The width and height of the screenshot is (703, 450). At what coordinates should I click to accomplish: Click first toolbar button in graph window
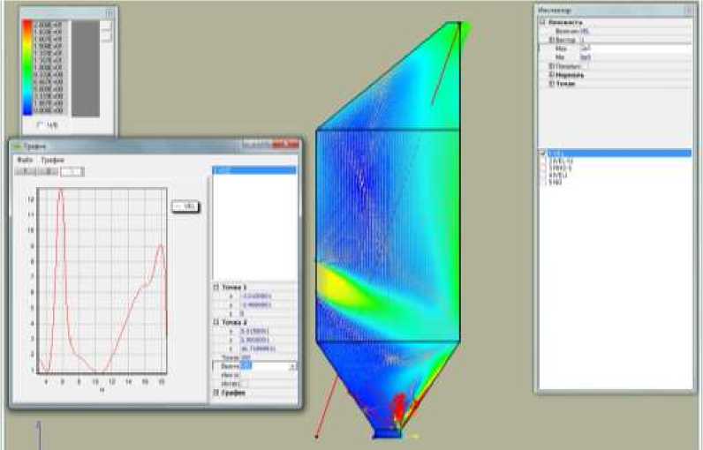click(x=26, y=171)
